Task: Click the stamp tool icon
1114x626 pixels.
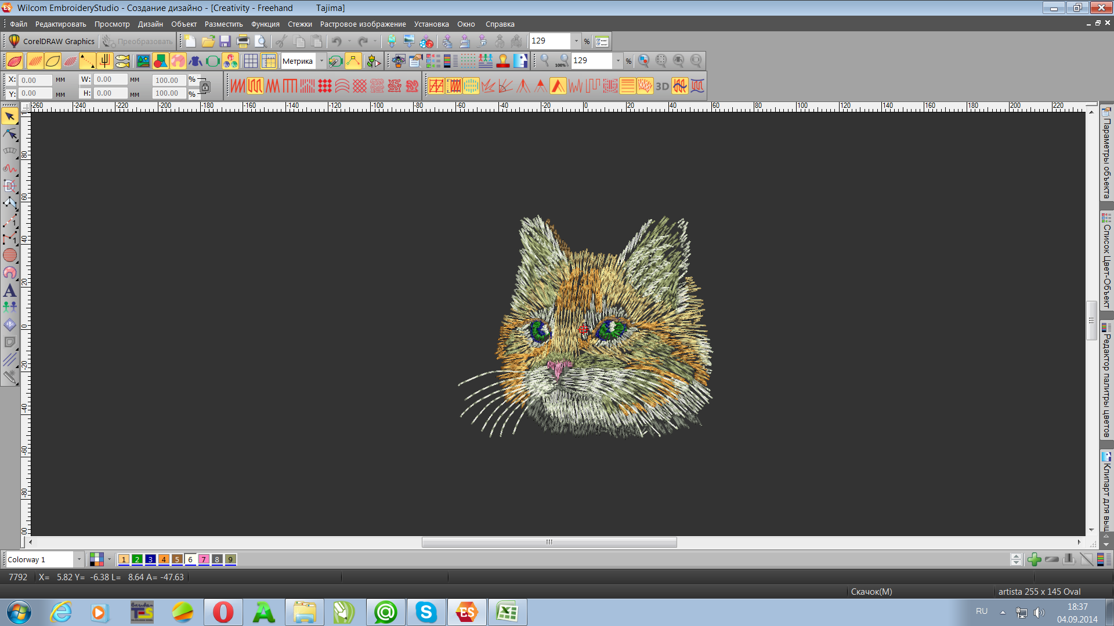Action: (503, 61)
